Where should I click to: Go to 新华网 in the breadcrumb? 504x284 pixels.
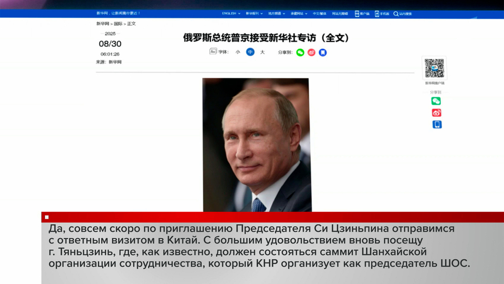point(101,24)
